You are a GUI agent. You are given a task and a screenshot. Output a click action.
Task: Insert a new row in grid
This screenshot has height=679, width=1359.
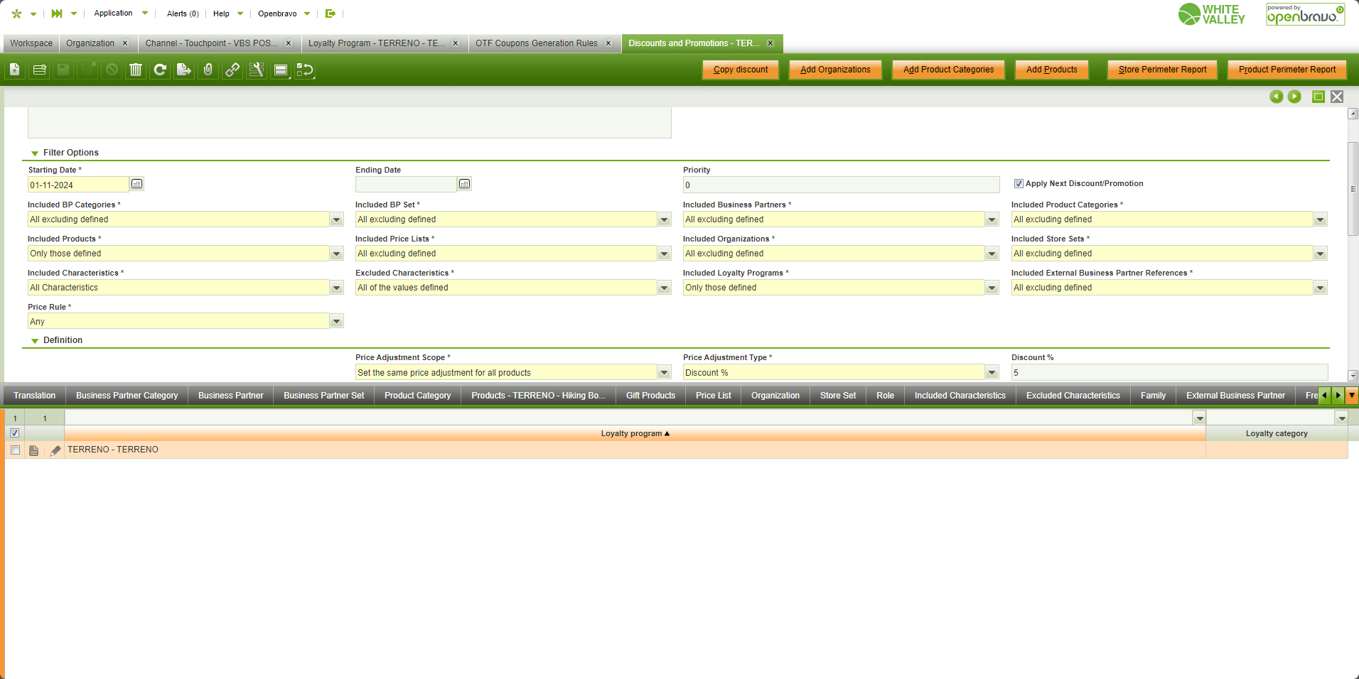tap(39, 70)
